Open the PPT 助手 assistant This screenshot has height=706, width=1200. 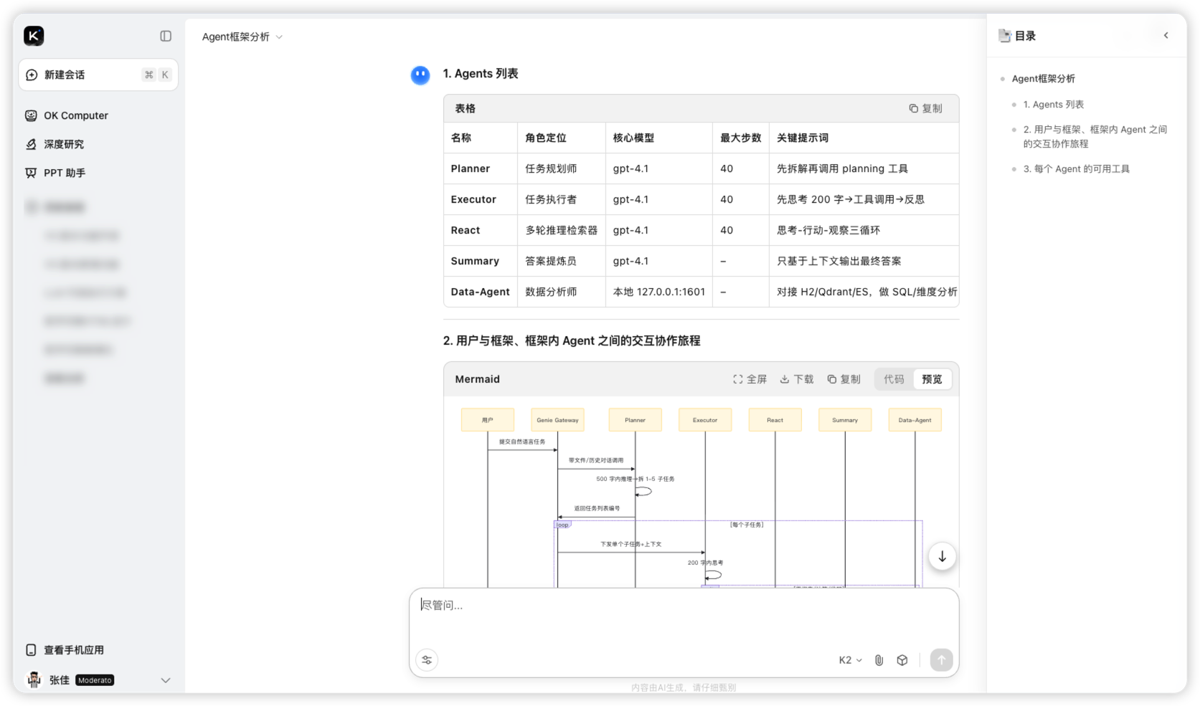tap(64, 173)
